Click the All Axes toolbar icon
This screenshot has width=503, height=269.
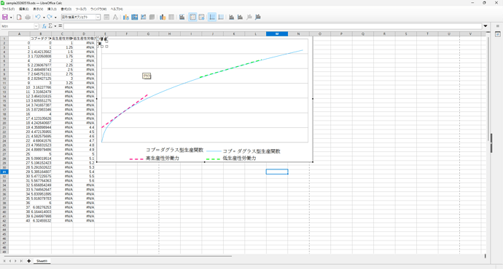[x=257, y=17]
